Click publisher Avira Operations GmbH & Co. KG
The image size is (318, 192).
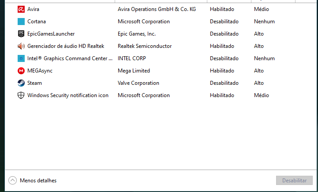[157, 9]
